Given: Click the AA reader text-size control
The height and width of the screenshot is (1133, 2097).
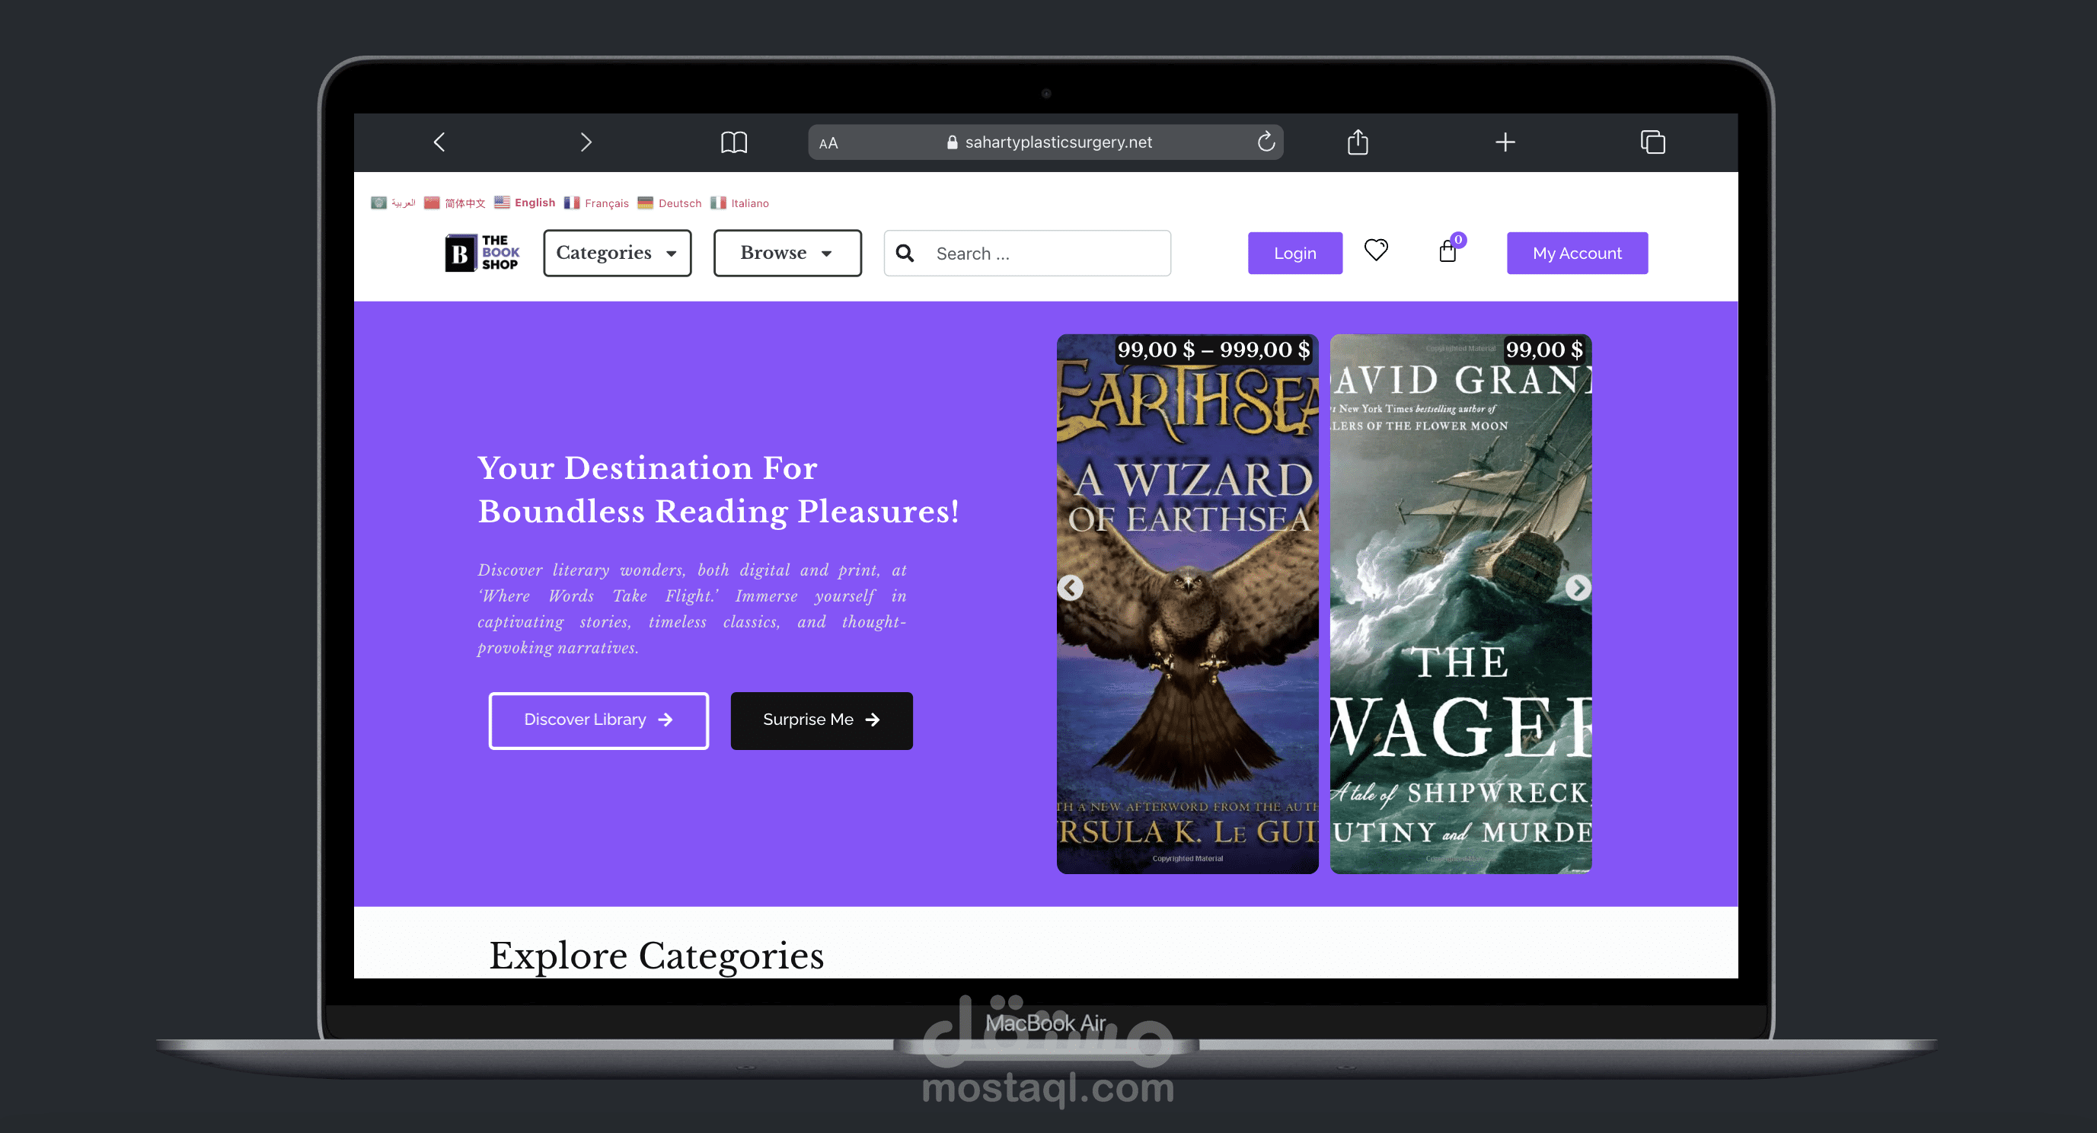Looking at the screenshot, I should point(828,143).
